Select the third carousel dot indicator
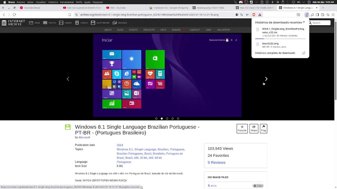The height and width of the screenshot is (189, 337). pyautogui.click(x=167, y=119)
